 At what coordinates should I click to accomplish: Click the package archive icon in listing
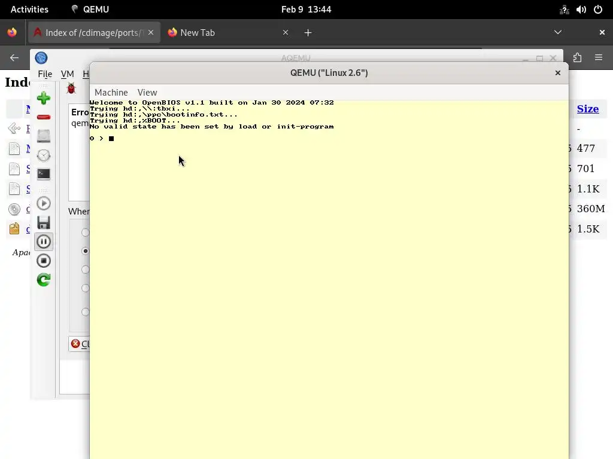tap(14, 229)
